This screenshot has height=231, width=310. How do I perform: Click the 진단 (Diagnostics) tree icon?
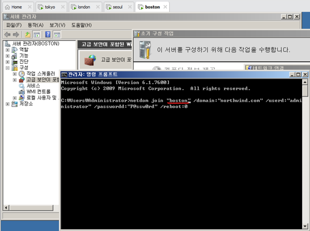tap(15, 62)
